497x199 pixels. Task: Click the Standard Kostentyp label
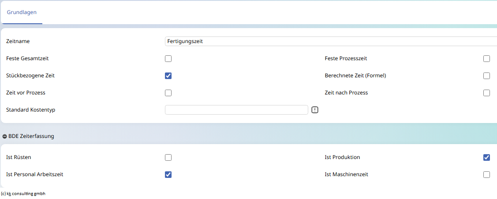coord(31,110)
